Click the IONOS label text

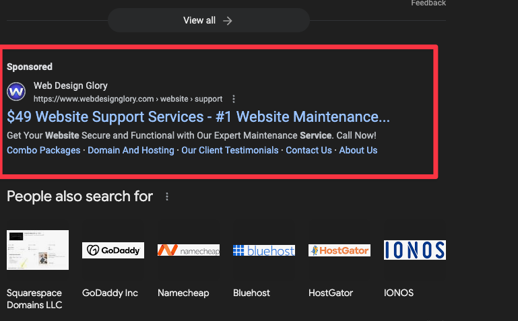coord(399,293)
